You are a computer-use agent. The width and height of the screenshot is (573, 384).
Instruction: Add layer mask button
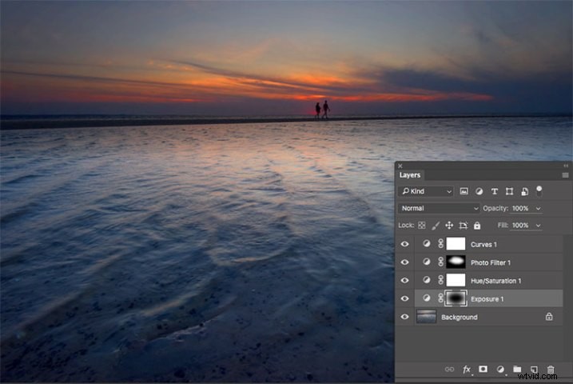pyautogui.click(x=483, y=369)
